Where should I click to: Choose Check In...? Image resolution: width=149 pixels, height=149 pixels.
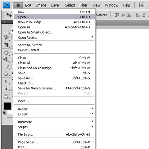click(x=54, y=83)
